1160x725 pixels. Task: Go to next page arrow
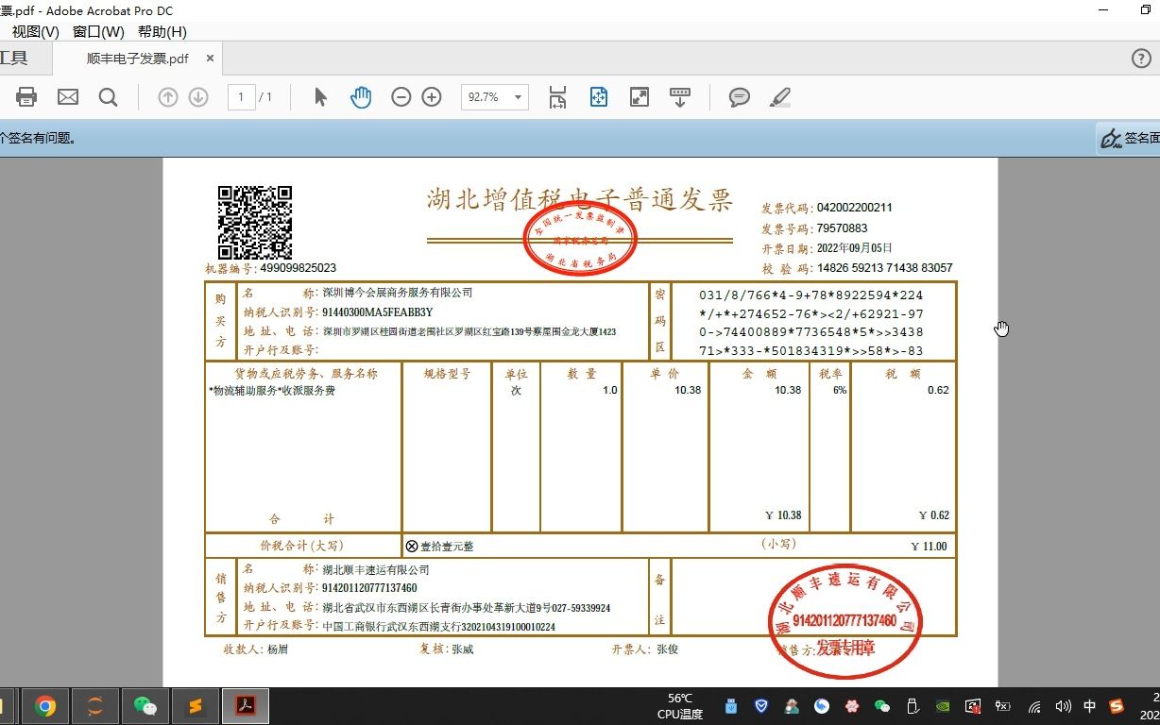(x=198, y=96)
